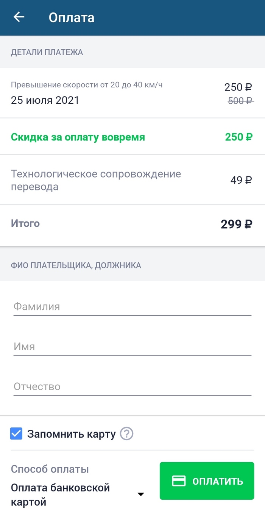Open the help question mark icon

coord(126,434)
